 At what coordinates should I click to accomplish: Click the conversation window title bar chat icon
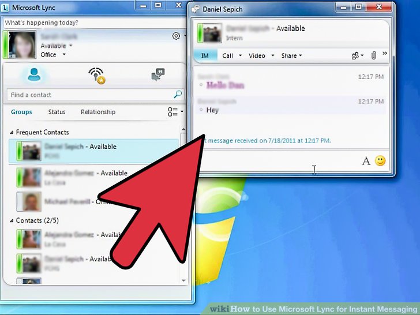click(x=196, y=9)
